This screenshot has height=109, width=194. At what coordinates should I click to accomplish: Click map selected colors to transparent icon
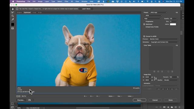click(154, 71)
